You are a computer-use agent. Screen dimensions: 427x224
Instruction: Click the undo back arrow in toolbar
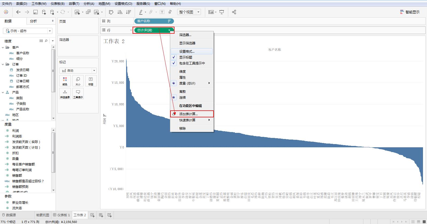point(18,12)
